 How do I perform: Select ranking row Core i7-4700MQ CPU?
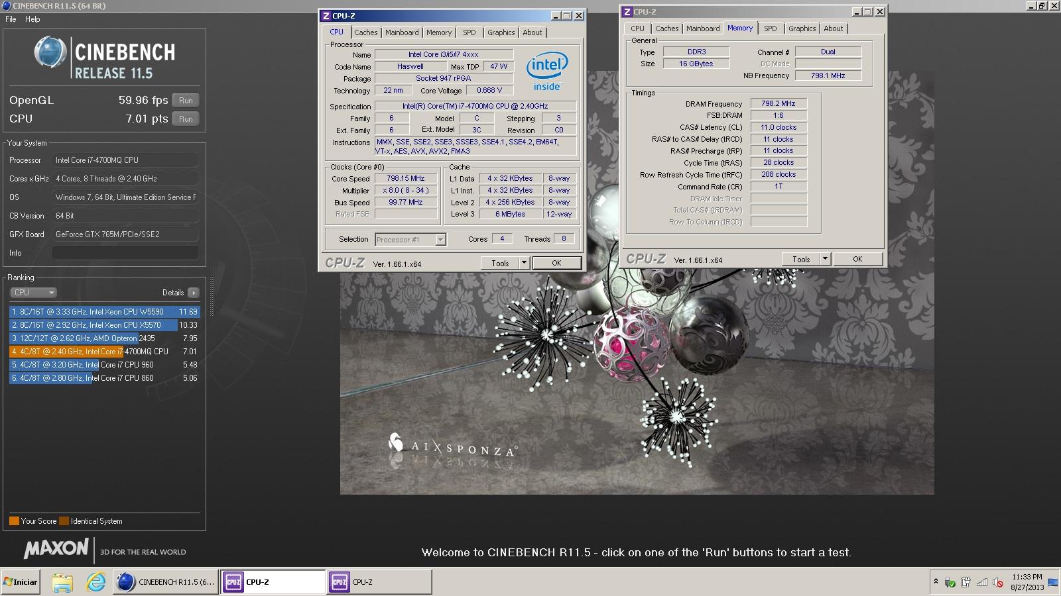104,352
